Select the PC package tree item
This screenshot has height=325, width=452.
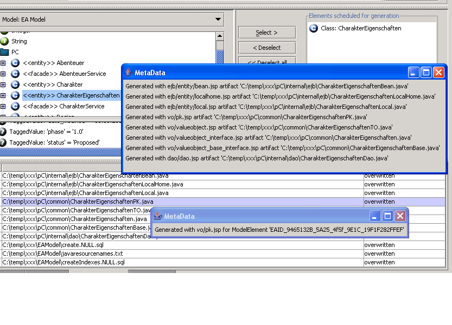(15, 52)
